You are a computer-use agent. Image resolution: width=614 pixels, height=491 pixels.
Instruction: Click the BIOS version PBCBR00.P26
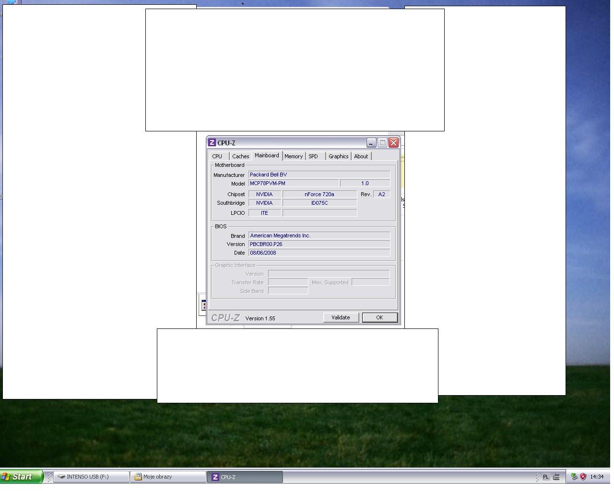[319, 244]
